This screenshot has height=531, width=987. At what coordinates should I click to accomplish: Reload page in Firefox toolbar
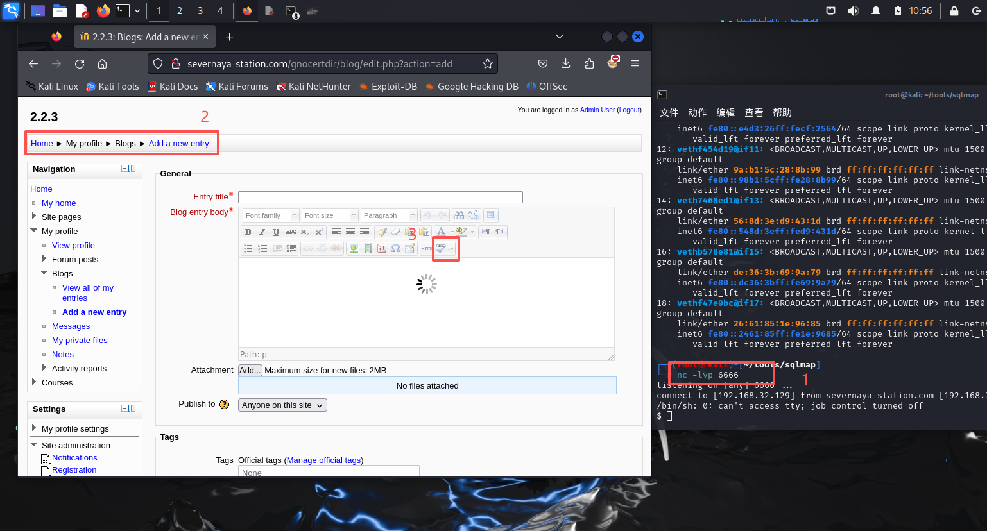pyautogui.click(x=80, y=63)
